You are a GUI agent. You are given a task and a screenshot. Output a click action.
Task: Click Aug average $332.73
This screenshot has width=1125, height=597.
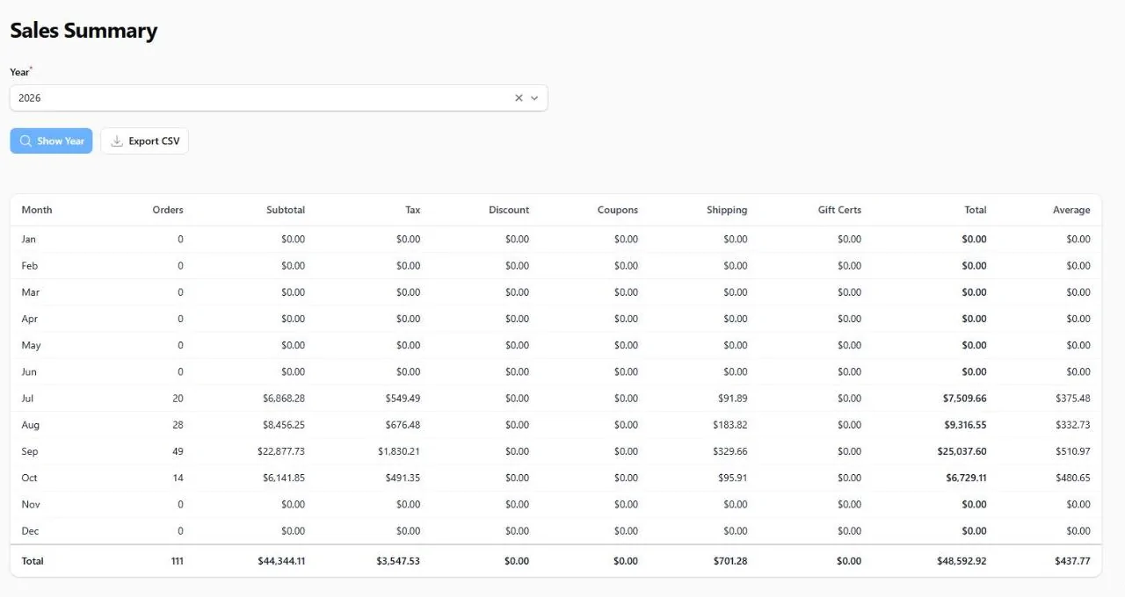[x=1073, y=425]
